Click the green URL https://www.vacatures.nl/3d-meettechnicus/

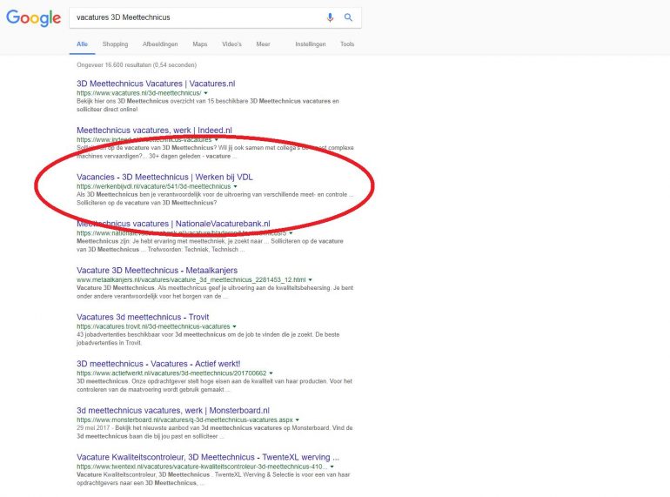(x=139, y=93)
